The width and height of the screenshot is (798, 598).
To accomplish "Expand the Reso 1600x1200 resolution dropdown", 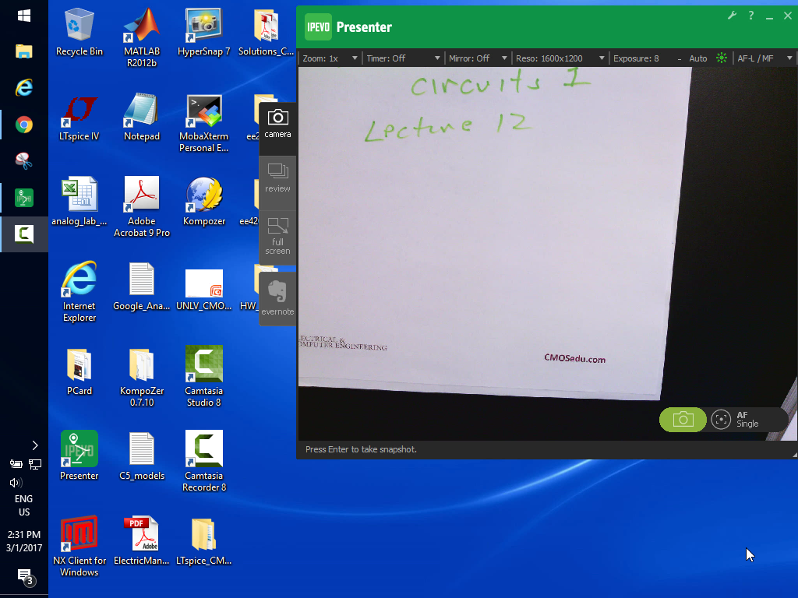I will [560, 58].
